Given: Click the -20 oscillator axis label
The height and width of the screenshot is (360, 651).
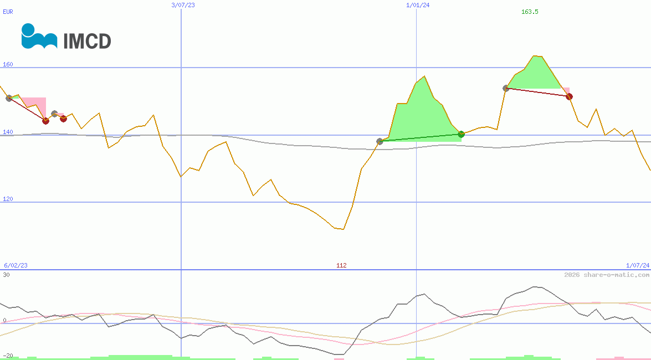Looking at the screenshot, I should point(8,355).
